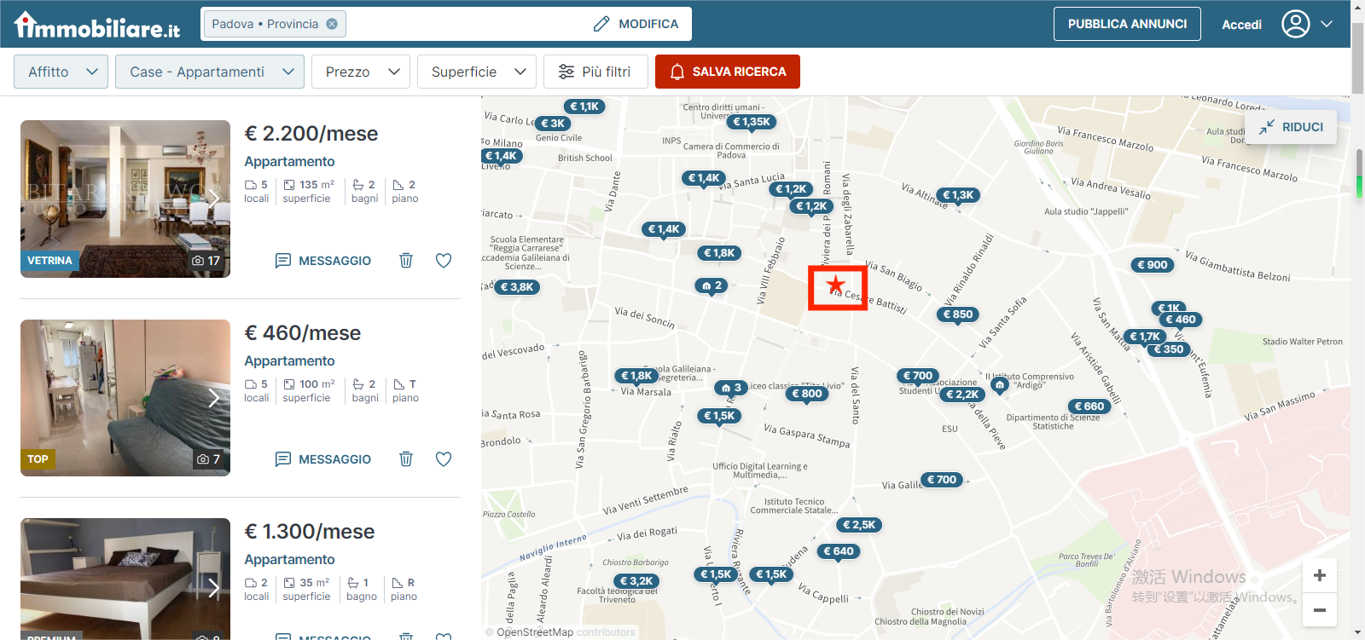This screenshot has height=640, width=1365.
Task: Select the € 350 map price marker
Action: (1169, 349)
